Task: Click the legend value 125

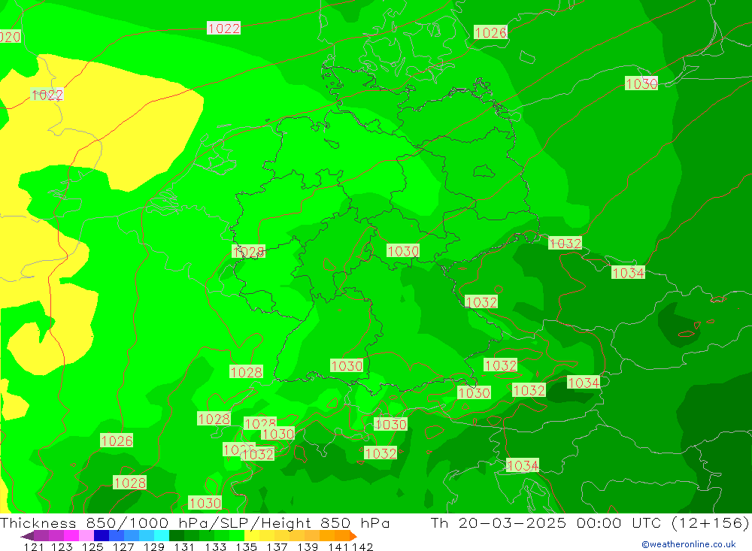Action: (92, 546)
